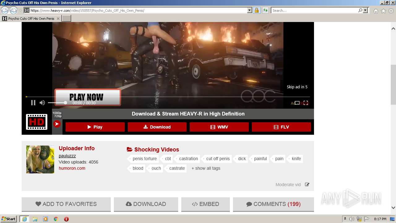Click the Skip ad in 5 overlay
The height and width of the screenshot is (223, 396).
[x=297, y=87]
